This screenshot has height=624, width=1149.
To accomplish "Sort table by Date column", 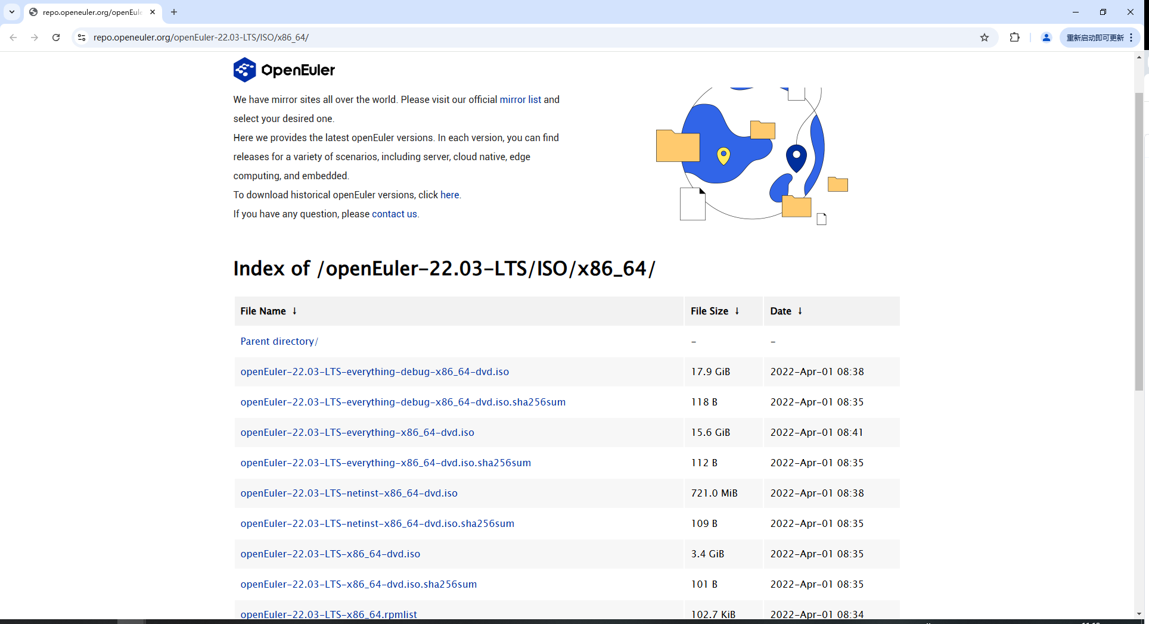I will click(786, 311).
